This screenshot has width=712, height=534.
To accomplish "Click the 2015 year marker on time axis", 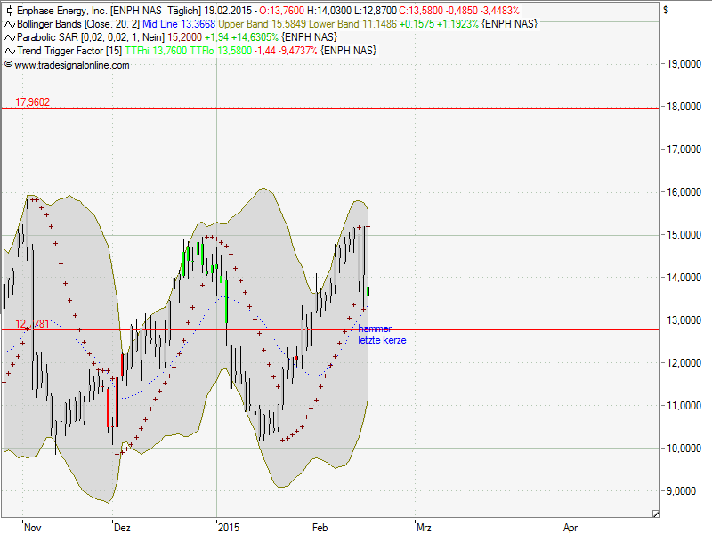I will pos(229,527).
